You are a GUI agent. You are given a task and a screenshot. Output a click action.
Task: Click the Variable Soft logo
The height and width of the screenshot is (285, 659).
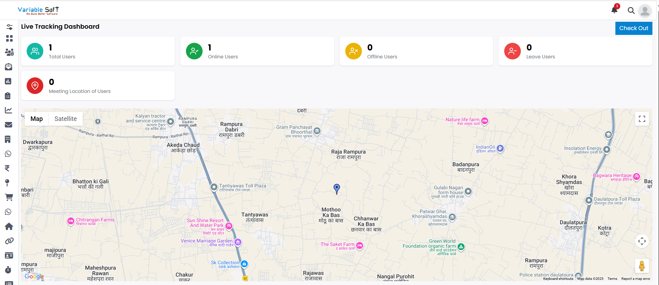tap(38, 11)
